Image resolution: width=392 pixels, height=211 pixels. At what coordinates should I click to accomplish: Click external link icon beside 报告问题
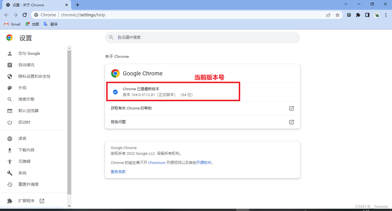pyautogui.click(x=292, y=122)
